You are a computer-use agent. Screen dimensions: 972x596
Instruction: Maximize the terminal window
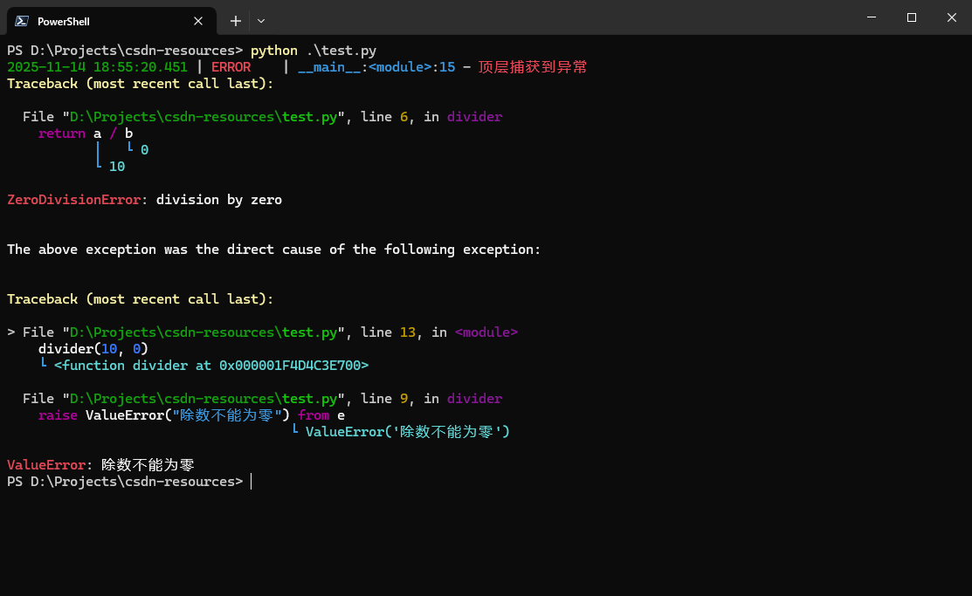[x=911, y=17]
